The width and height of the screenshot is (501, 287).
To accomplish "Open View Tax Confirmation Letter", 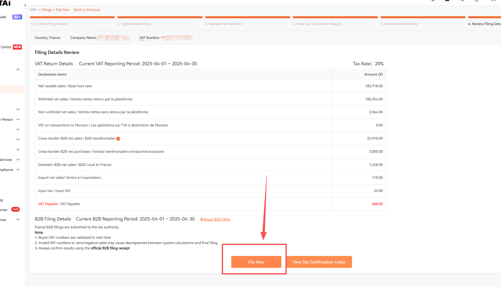I will tap(319, 262).
